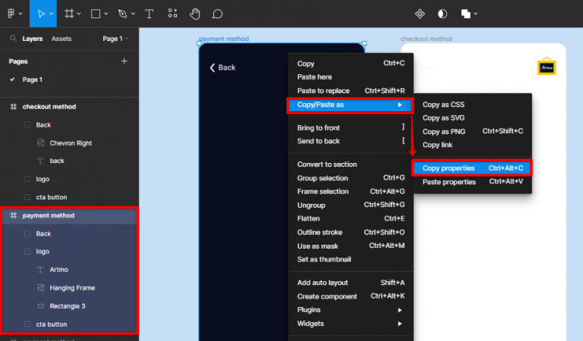Select the Hand tool
Image resolution: width=583 pixels, height=341 pixels.
coord(195,14)
